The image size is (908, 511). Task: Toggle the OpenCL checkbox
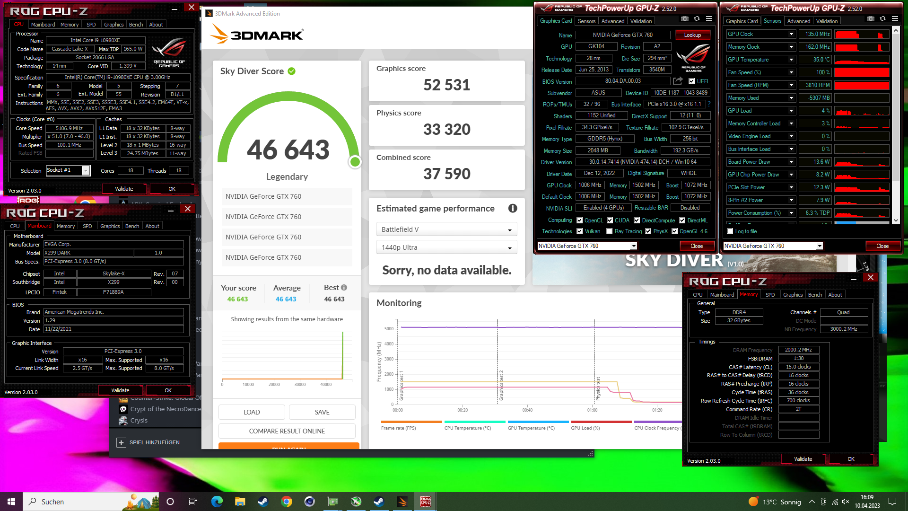pos(579,220)
